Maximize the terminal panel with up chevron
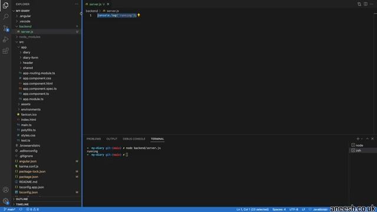Image resolution: width=377 pixels, height=212 pixels. [x=367, y=139]
